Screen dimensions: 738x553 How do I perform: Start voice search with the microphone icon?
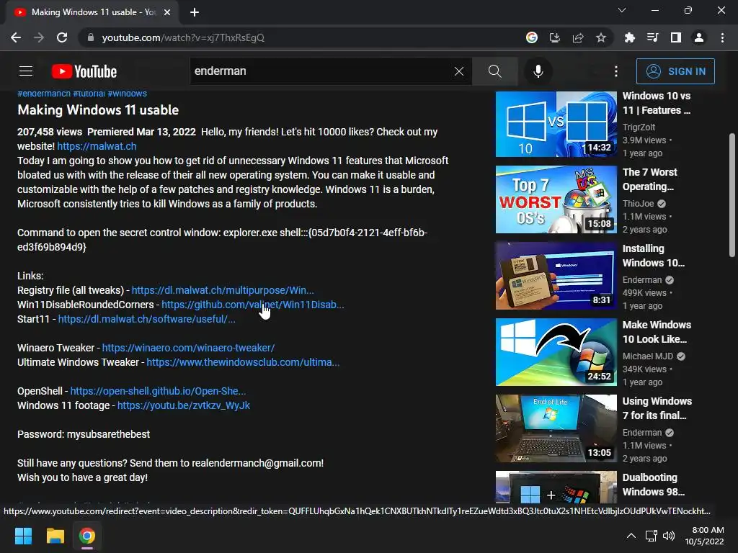(538, 71)
